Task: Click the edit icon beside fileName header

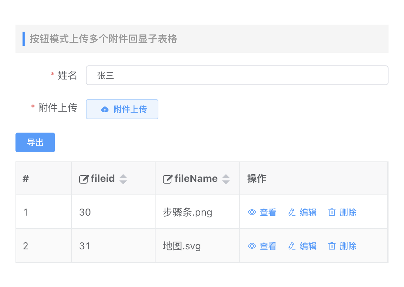Action: tap(167, 179)
